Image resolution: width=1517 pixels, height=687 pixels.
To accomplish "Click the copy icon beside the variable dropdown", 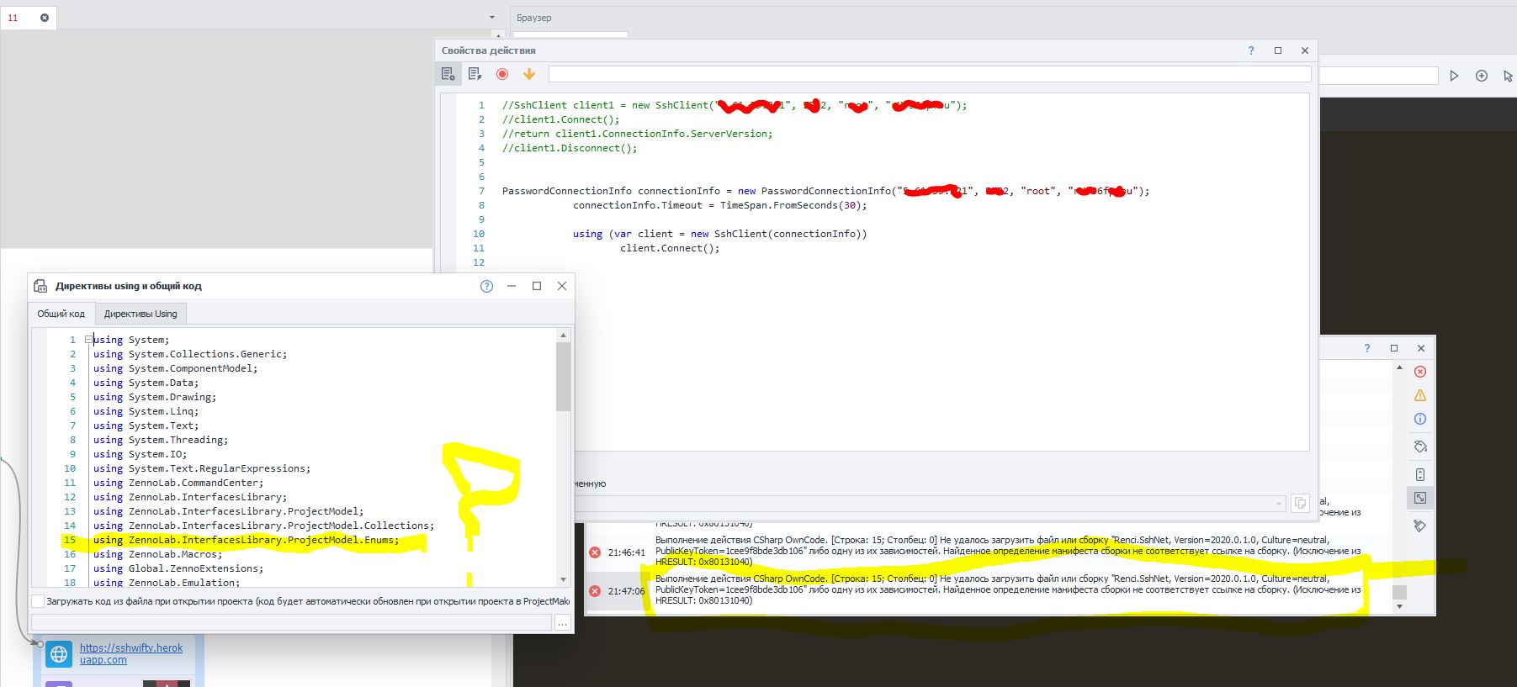I will 1300,503.
